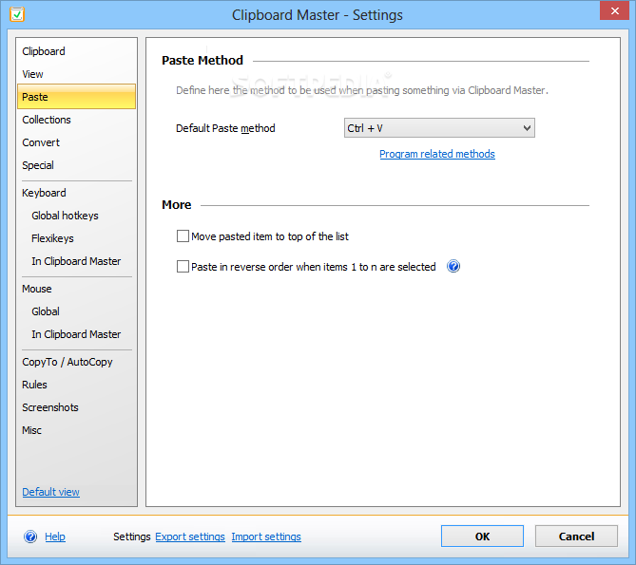Click the Cancel button
Screen dimensions: 636x565
pyautogui.click(x=576, y=537)
